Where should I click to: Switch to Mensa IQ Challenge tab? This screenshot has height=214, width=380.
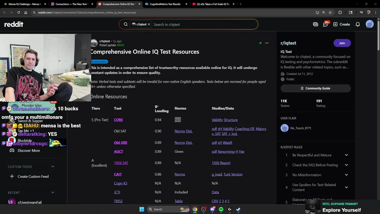(25, 4)
